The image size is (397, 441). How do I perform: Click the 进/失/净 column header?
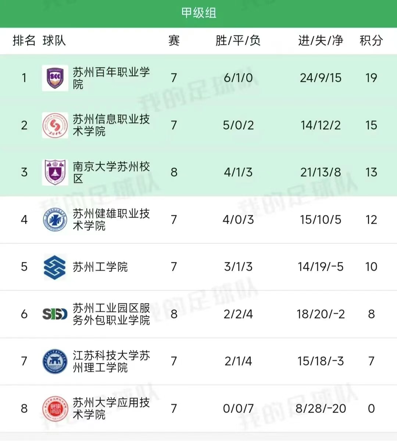321,40
